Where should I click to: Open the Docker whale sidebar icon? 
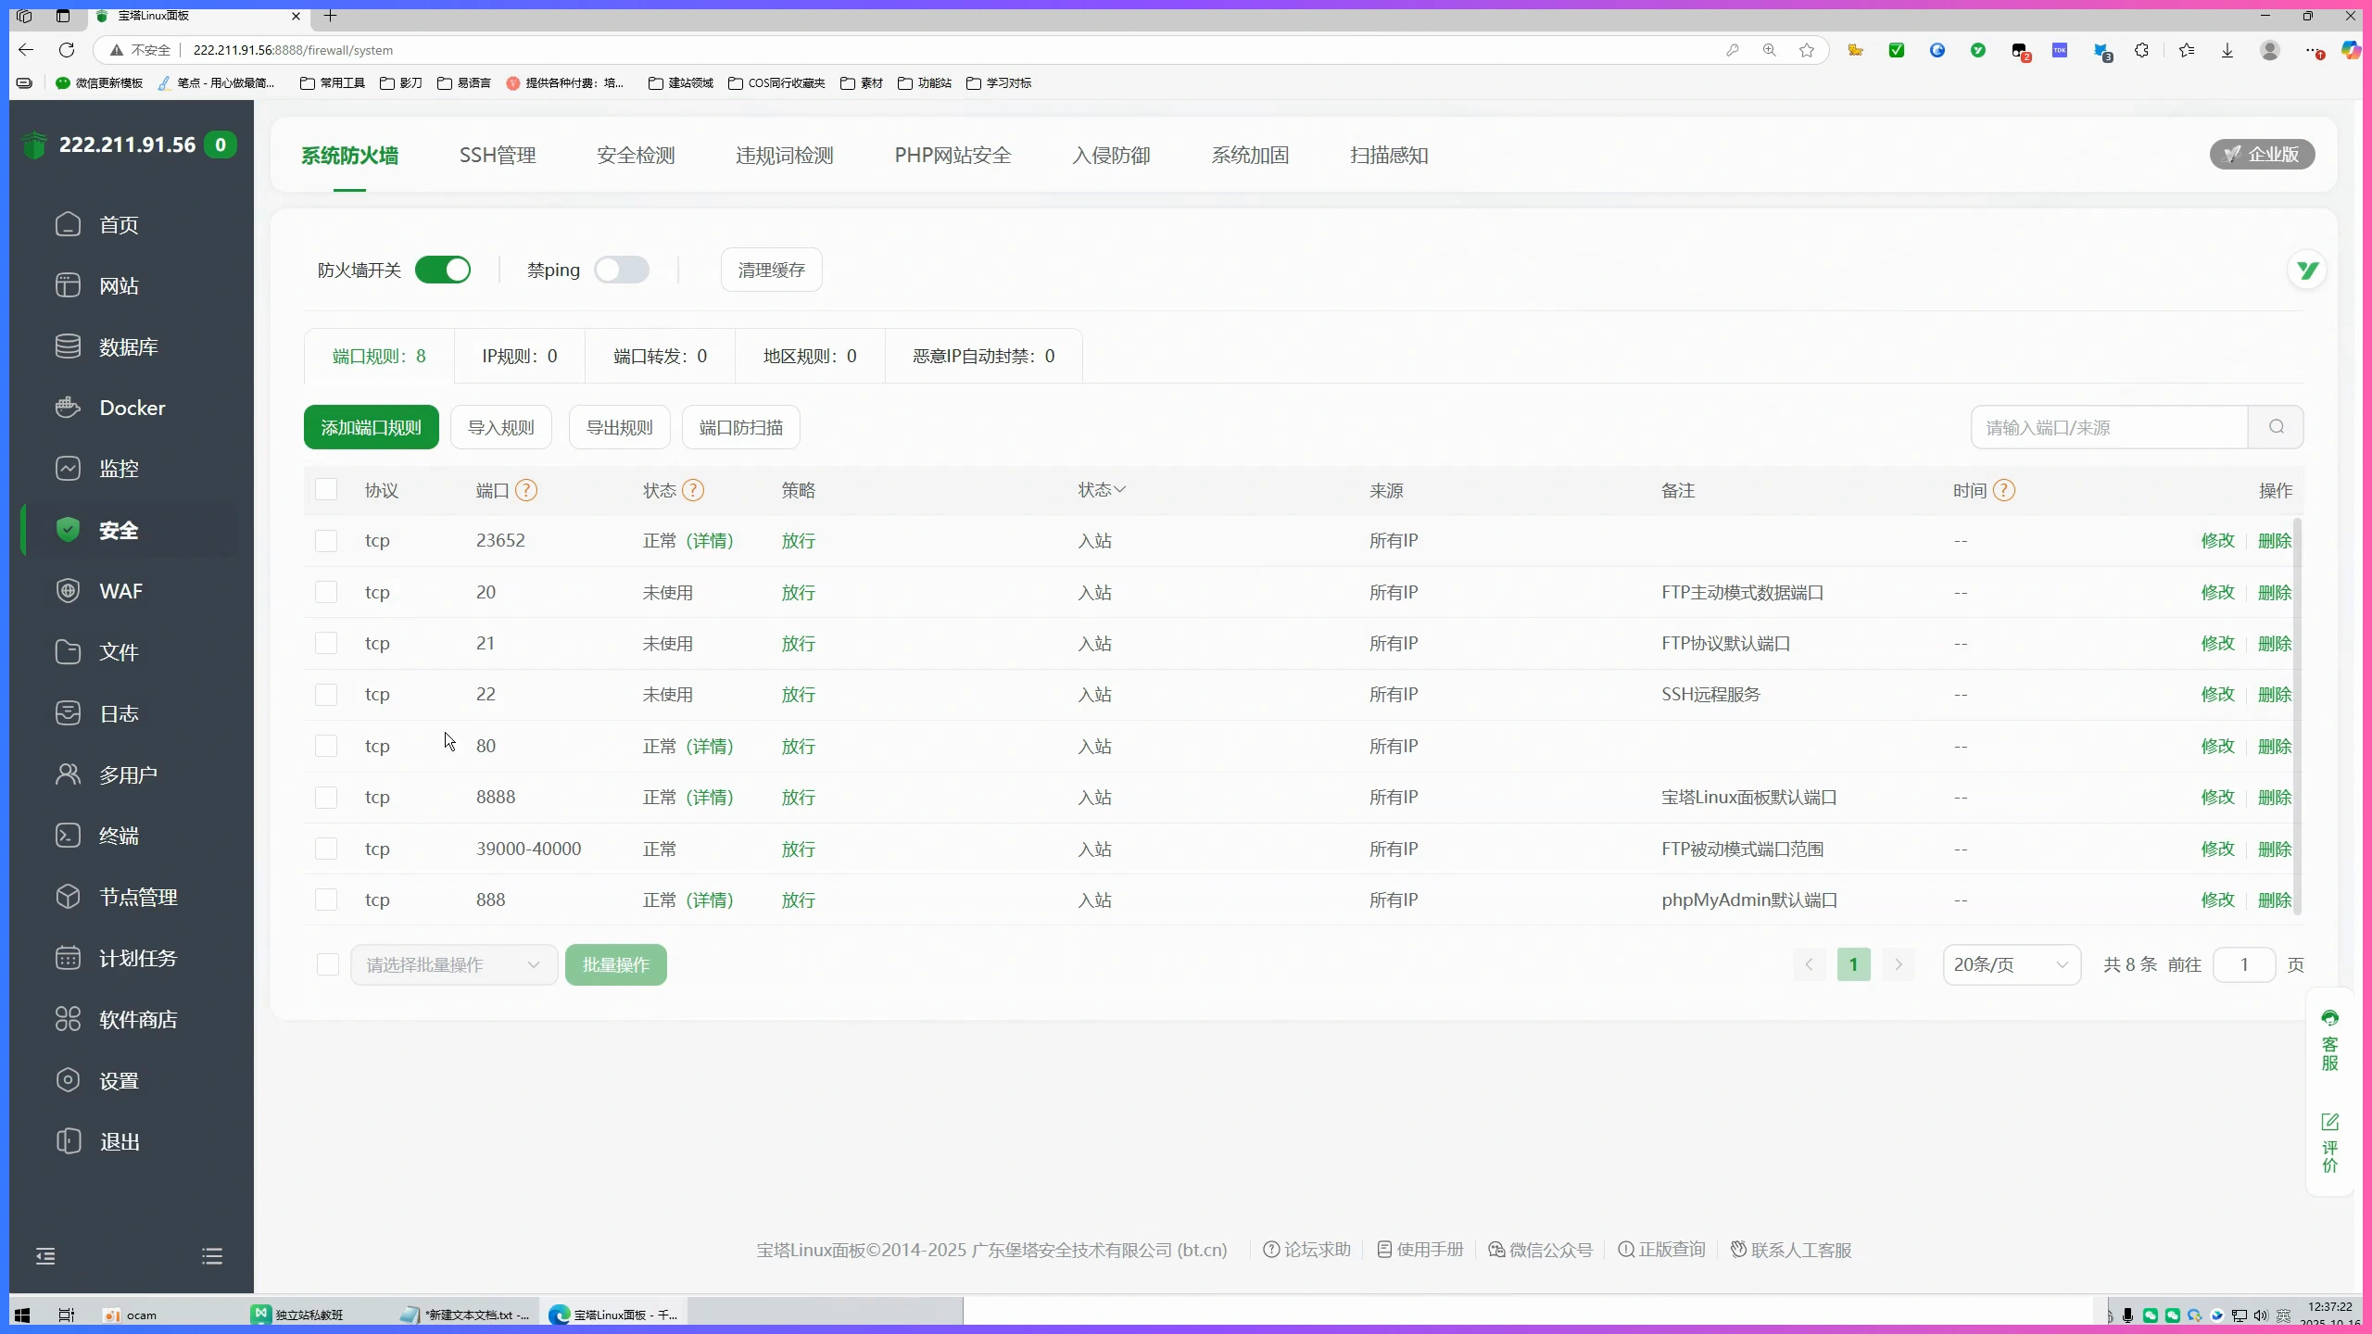pos(68,408)
